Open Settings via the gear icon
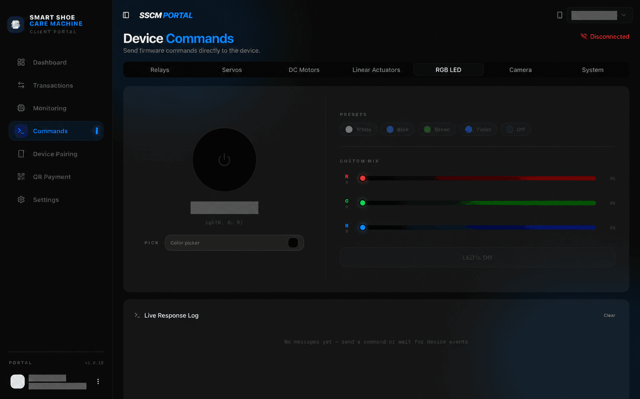The width and height of the screenshot is (640, 399). tap(21, 200)
